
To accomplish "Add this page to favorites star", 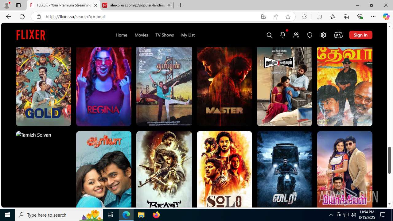I will click(288, 17).
